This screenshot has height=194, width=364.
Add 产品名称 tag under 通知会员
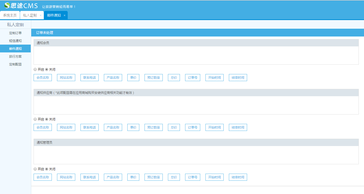point(113,78)
